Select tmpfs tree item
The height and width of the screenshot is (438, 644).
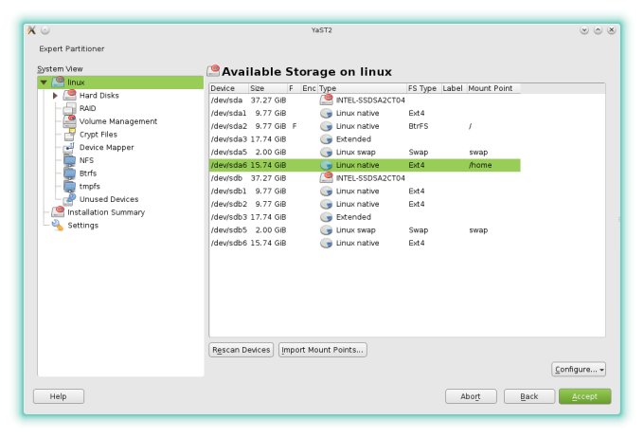[90, 187]
